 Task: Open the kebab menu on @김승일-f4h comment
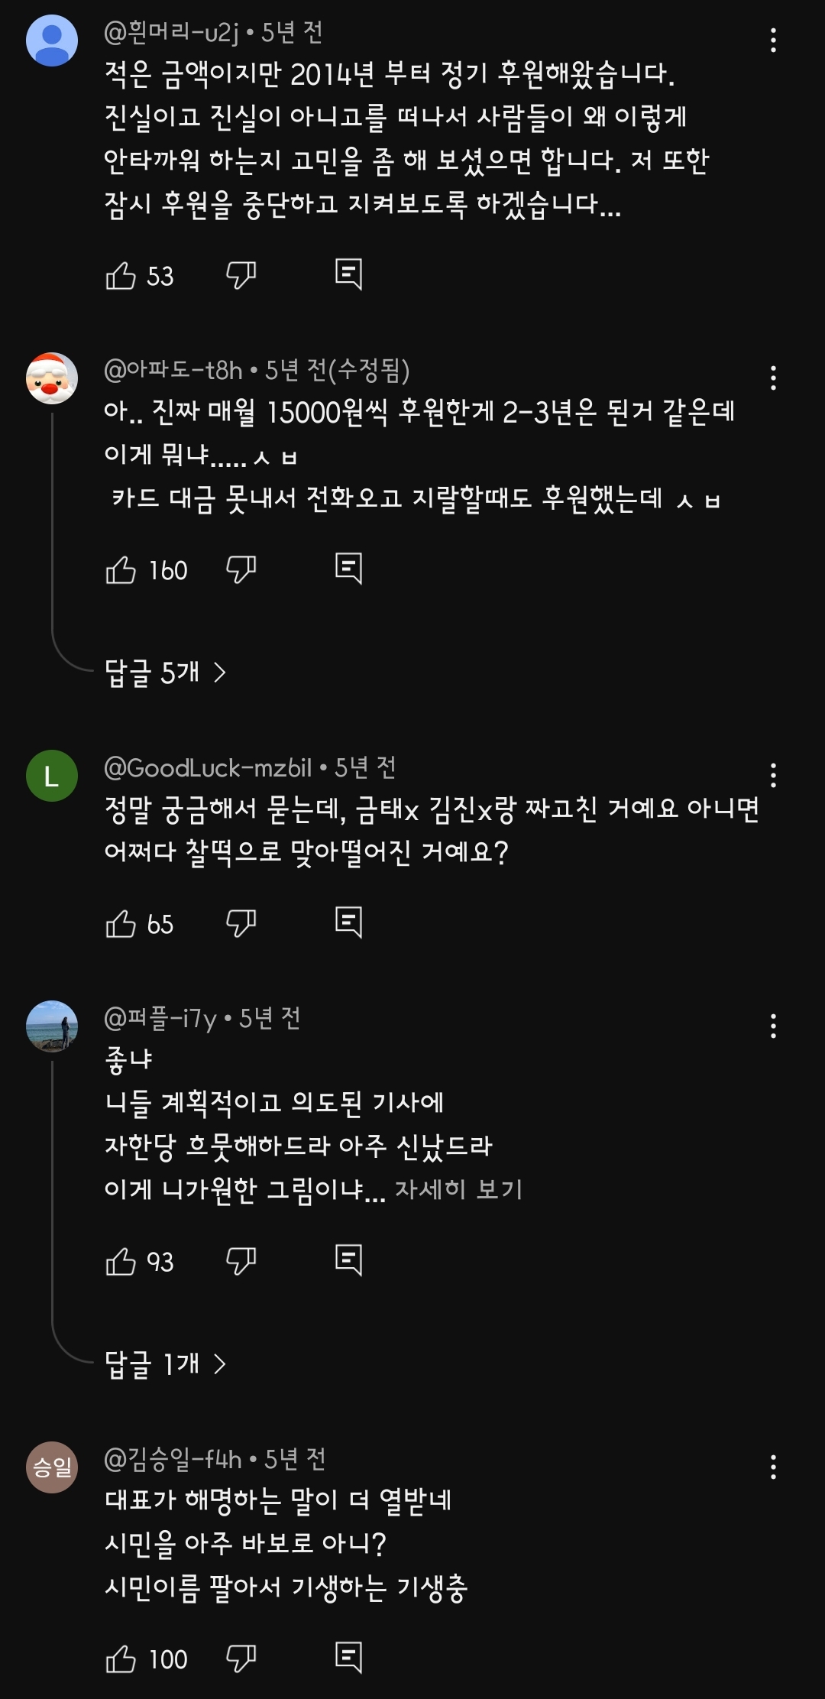pos(773,1467)
